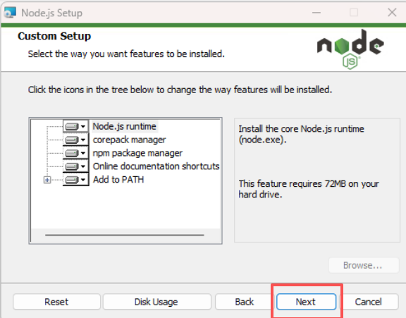Go Back to the previous step
This screenshot has height=318, width=406.
click(244, 302)
